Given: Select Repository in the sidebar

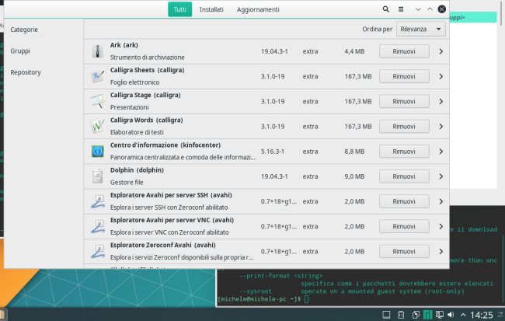Looking at the screenshot, I should pos(26,72).
